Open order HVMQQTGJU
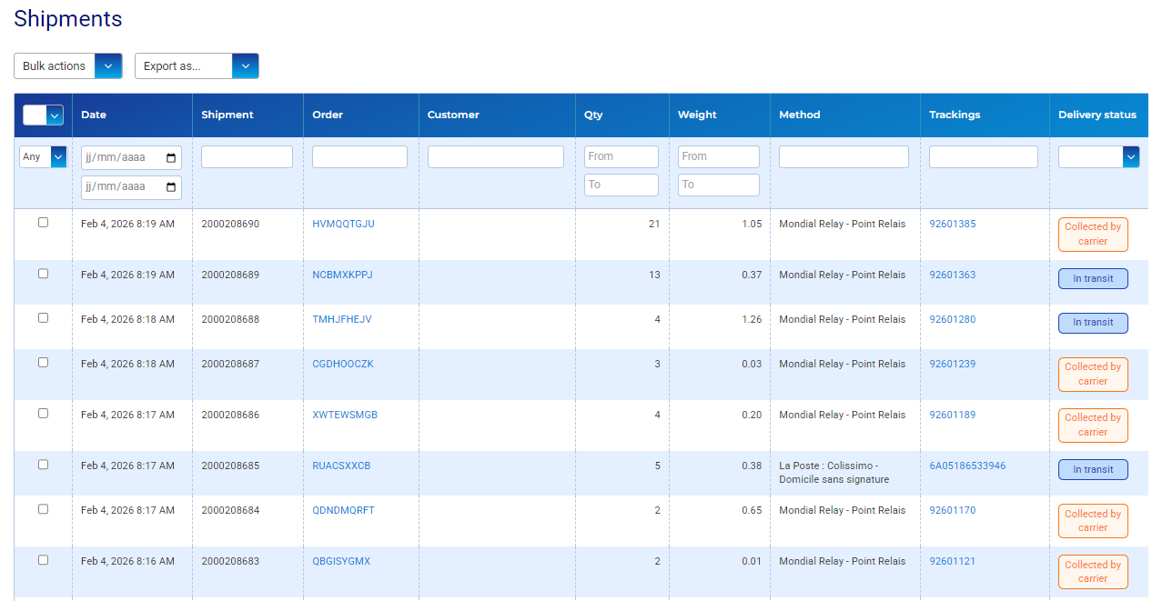This screenshot has width=1162, height=601. [x=343, y=224]
